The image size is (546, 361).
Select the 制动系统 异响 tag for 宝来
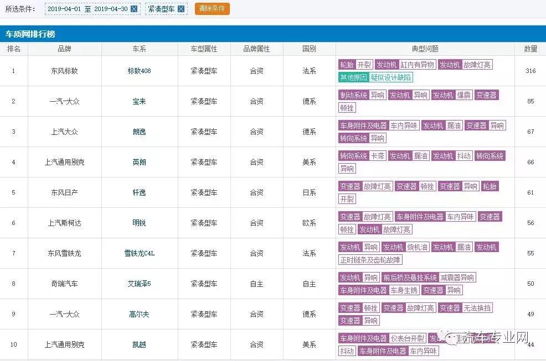(x=362, y=95)
